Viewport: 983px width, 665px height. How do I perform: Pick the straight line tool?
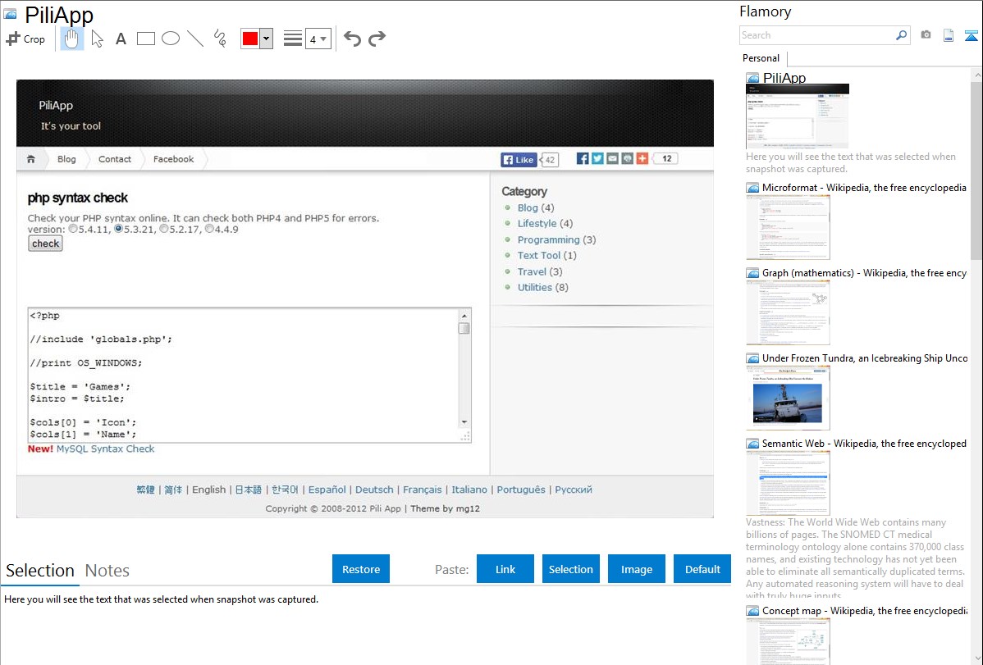coord(195,39)
